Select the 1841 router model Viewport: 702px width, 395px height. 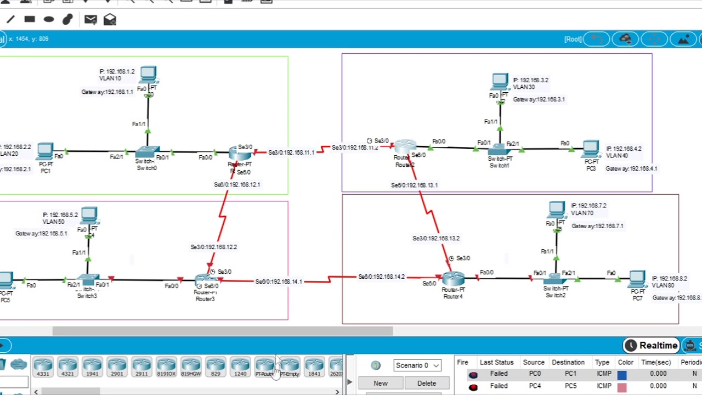tap(314, 367)
